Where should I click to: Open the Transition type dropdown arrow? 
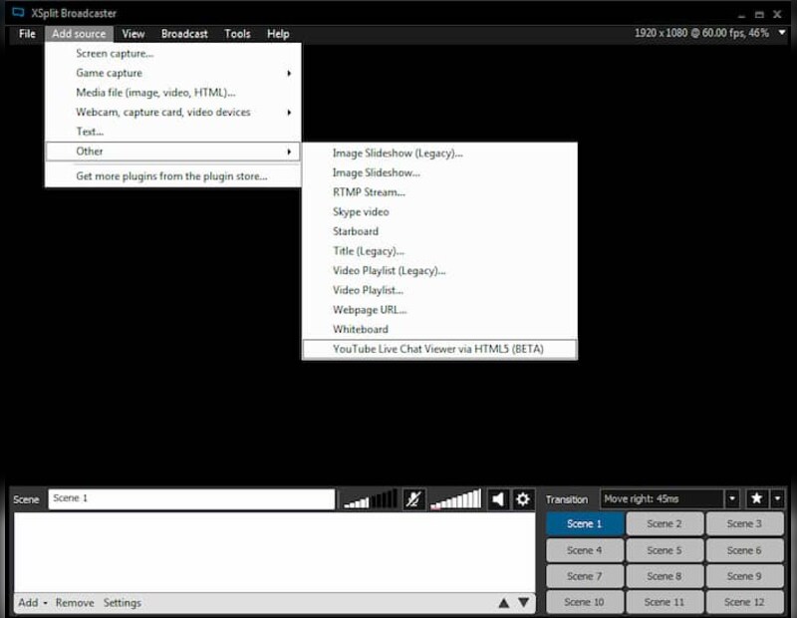click(732, 498)
